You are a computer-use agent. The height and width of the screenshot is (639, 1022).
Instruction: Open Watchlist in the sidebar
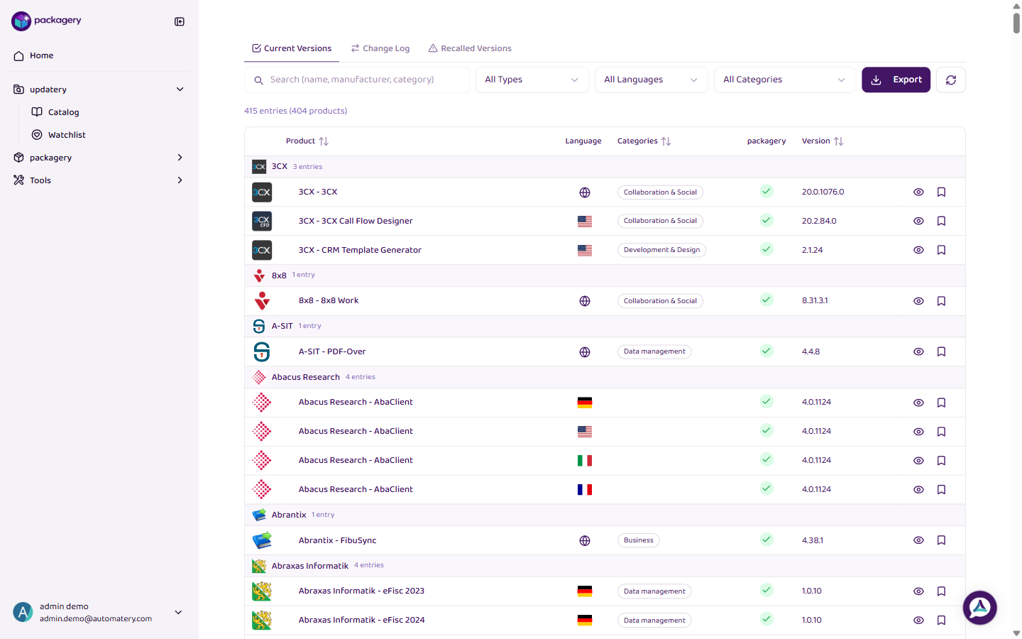[67, 135]
